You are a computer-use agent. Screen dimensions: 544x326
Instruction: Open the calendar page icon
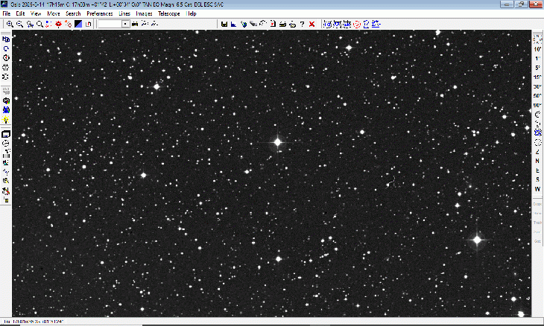tap(273, 24)
